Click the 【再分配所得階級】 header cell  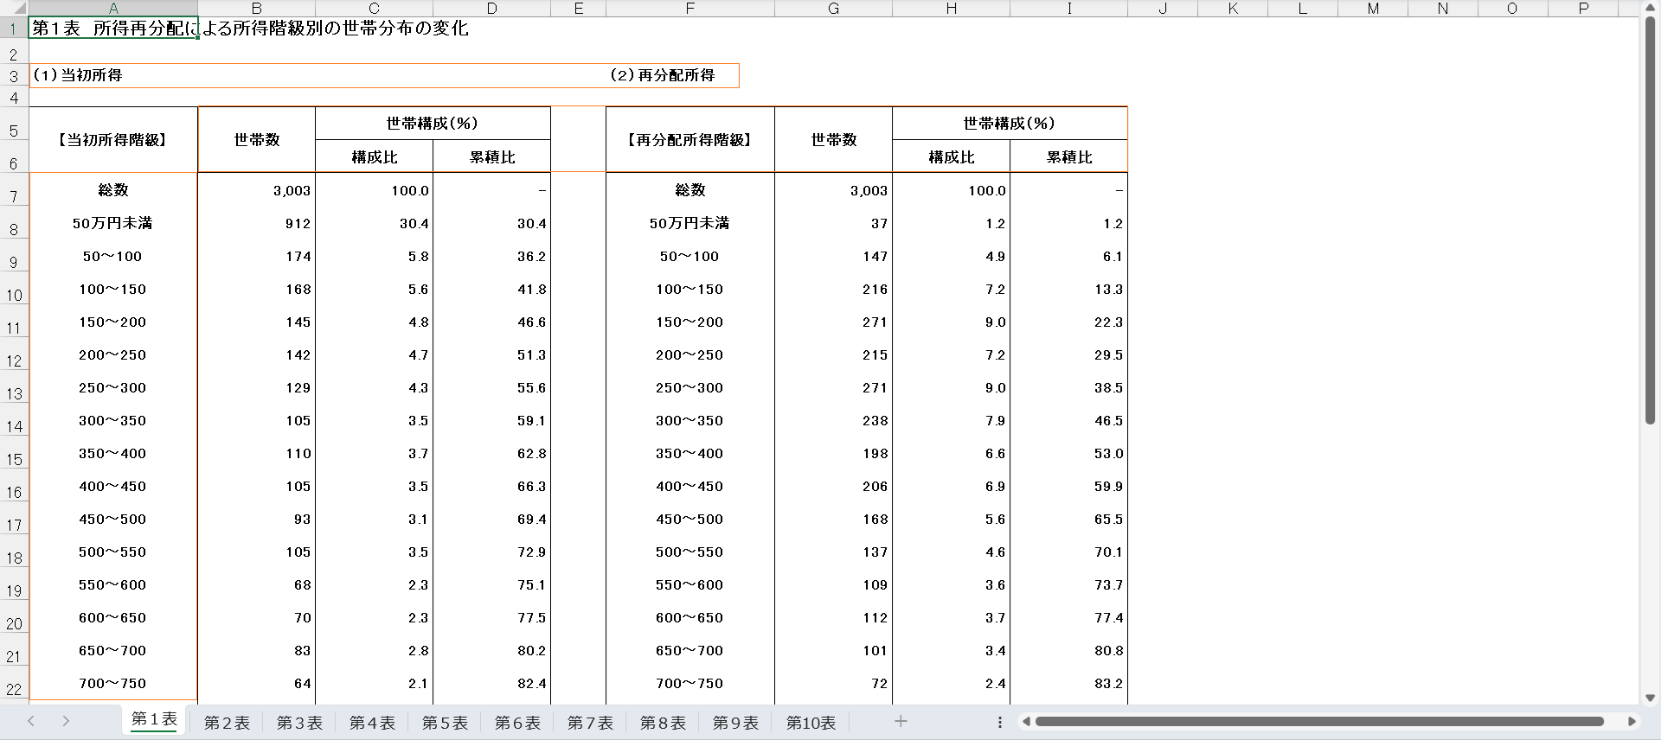[x=689, y=140]
